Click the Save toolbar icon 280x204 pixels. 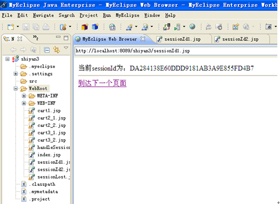click(26, 27)
